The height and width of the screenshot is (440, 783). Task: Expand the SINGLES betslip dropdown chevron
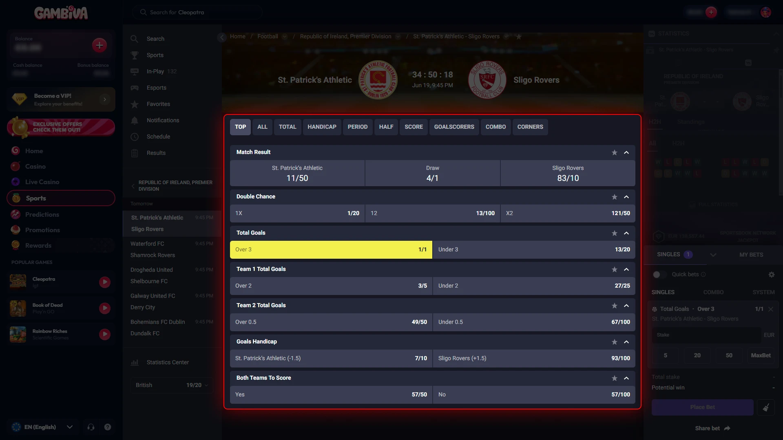click(713, 255)
